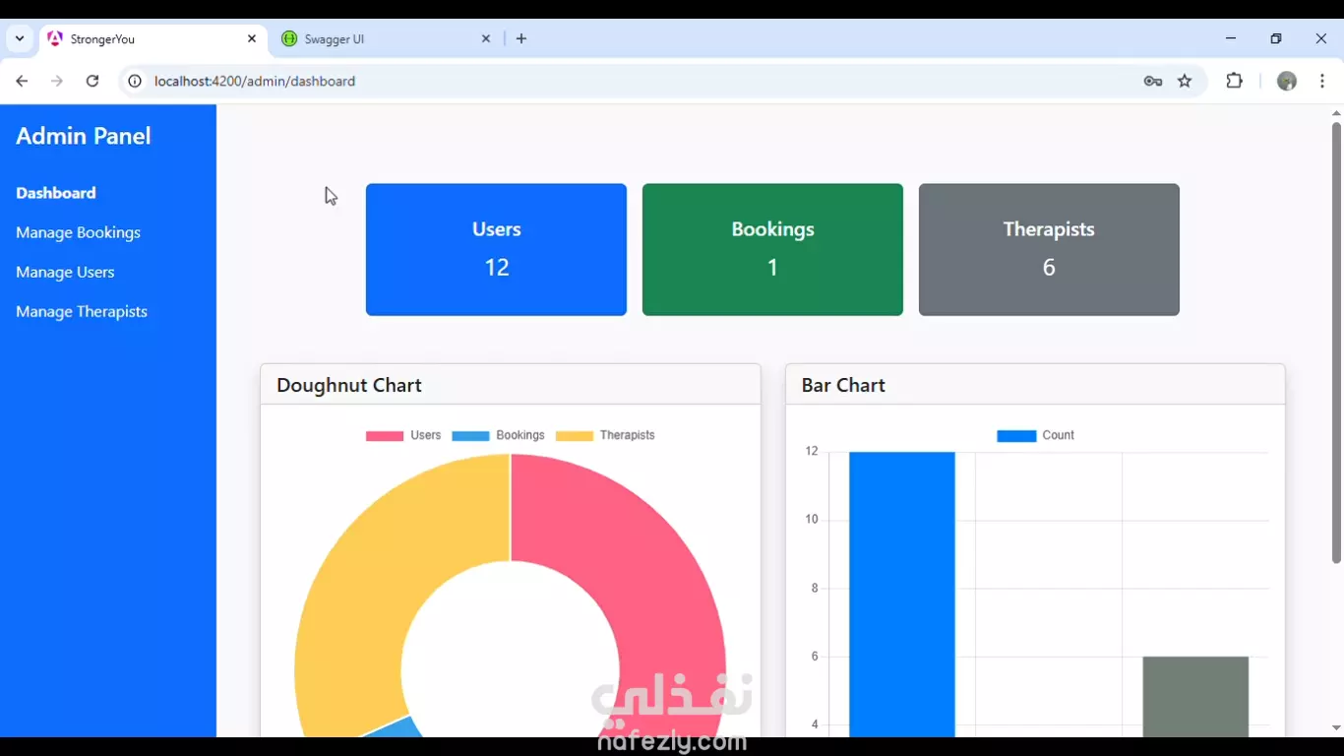Click the tall blue bar in bar chart
The height and width of the screenshot is (756, 1344).
point(902,595)
